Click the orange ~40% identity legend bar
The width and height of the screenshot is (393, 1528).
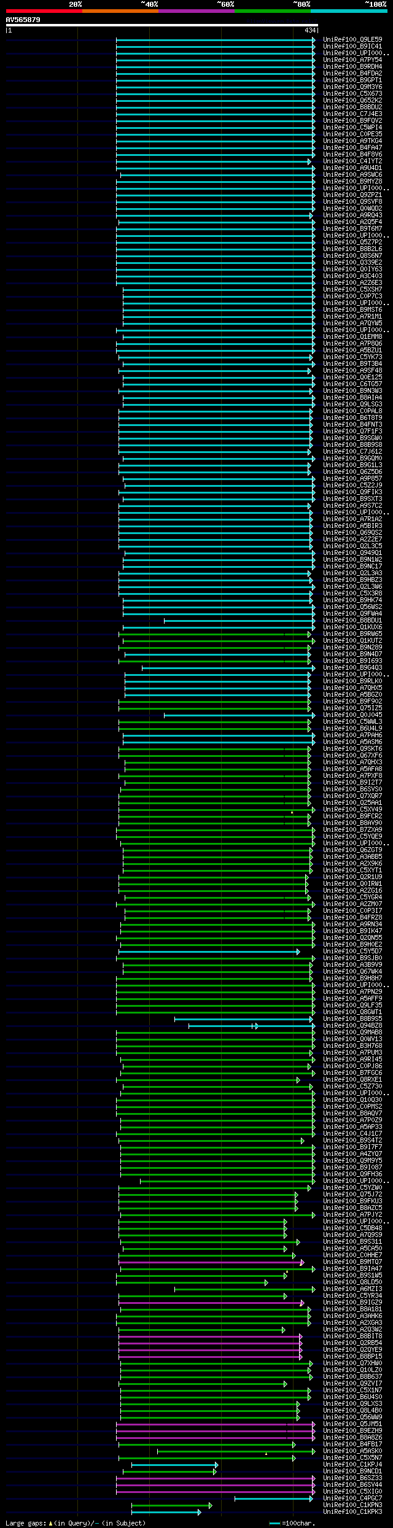pos(120,11)
